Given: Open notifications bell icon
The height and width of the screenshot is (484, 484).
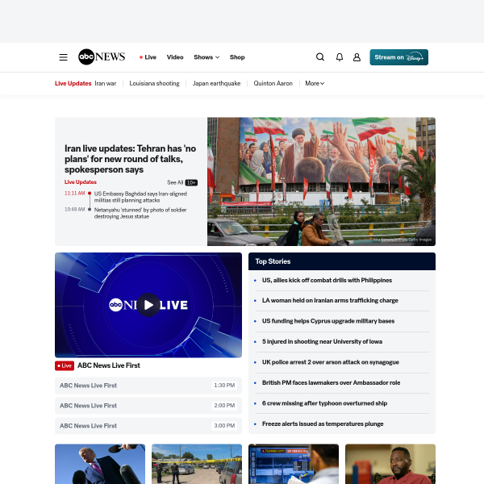Looking at the screenshot, I should point(340,57).
